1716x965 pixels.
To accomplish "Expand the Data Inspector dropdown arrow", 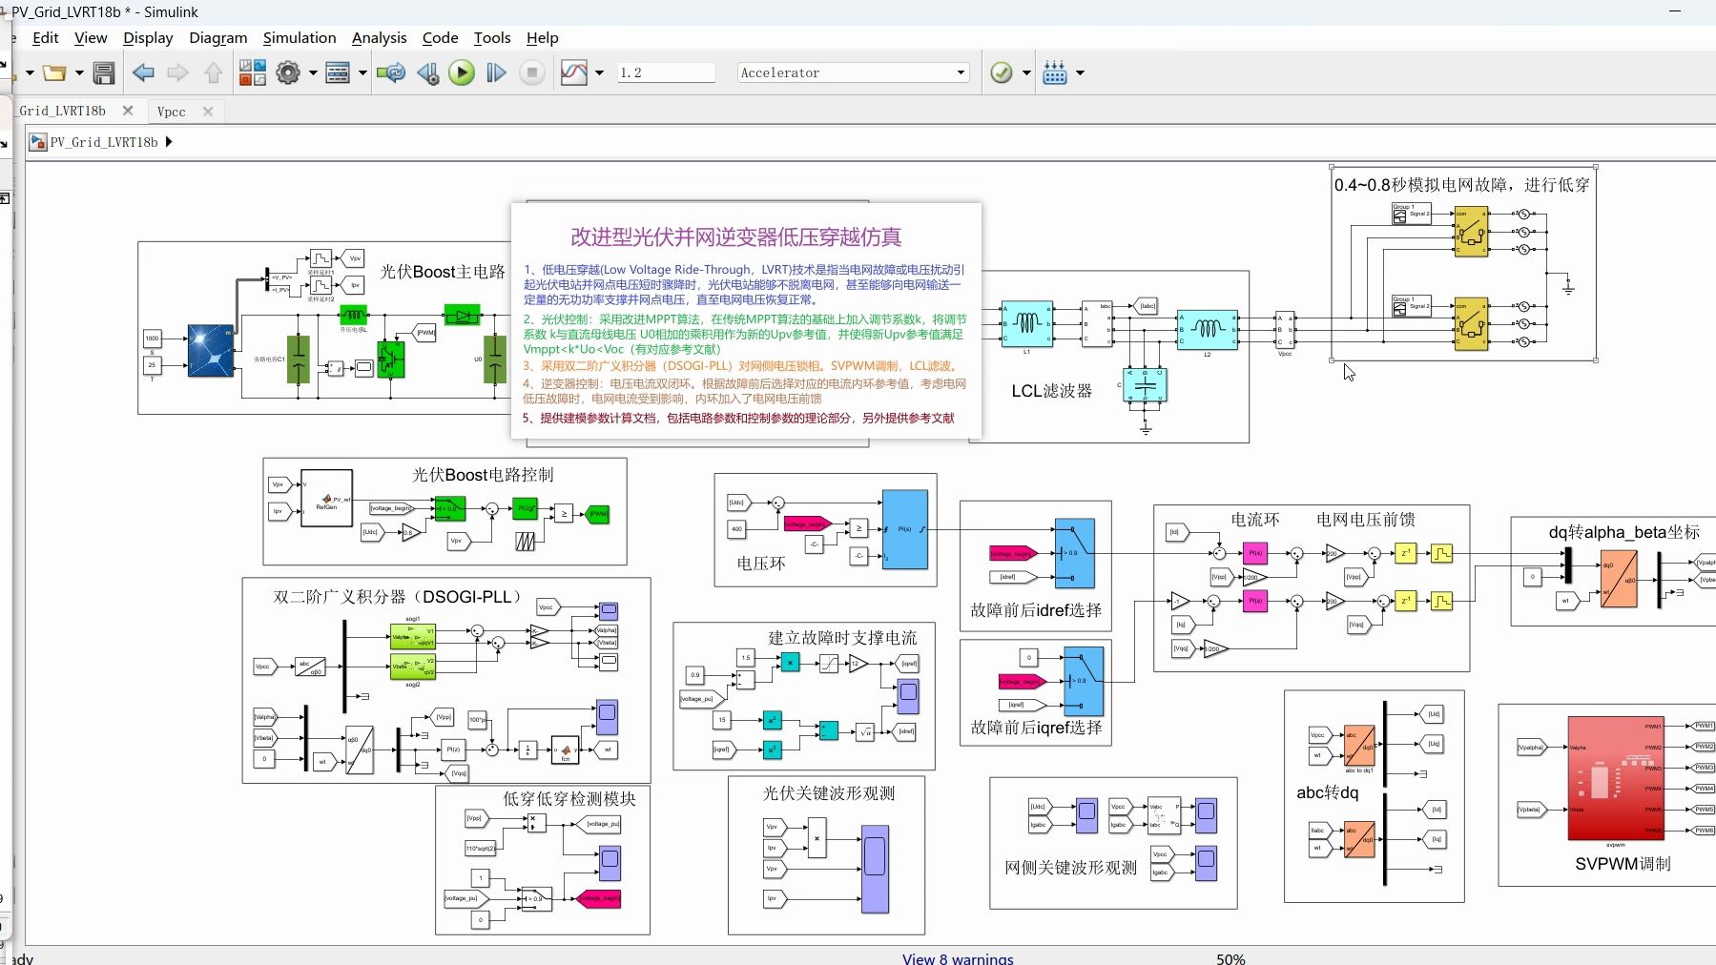I will point(599,72).
